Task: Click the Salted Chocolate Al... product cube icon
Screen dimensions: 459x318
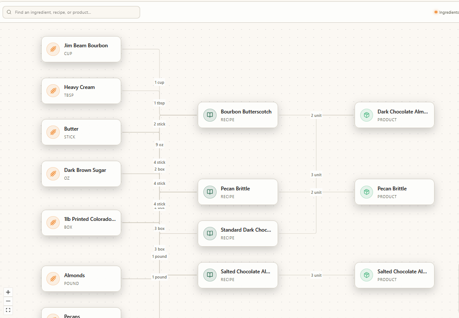Action: coord(367,275)
